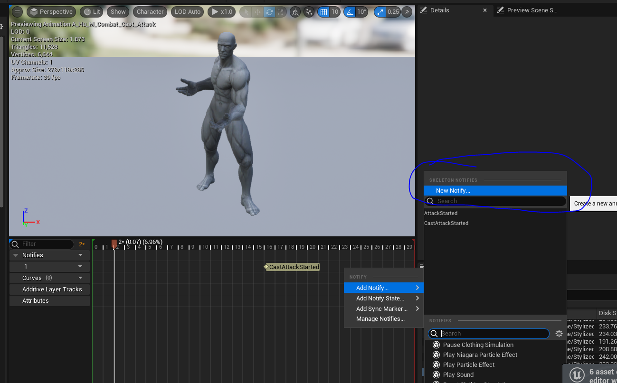Toggle world or local coordinate space icon
Image resolution: width=617 pixels, height=383 pixels.
click(295, 12)
